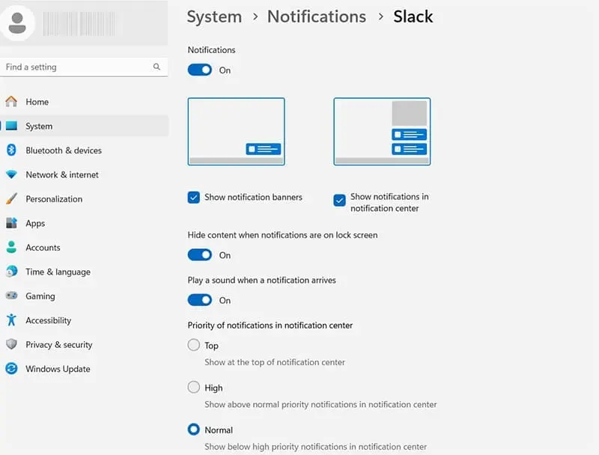Open the Personalization settings
This screenshot has height=455, width=599.
[84, 198]
